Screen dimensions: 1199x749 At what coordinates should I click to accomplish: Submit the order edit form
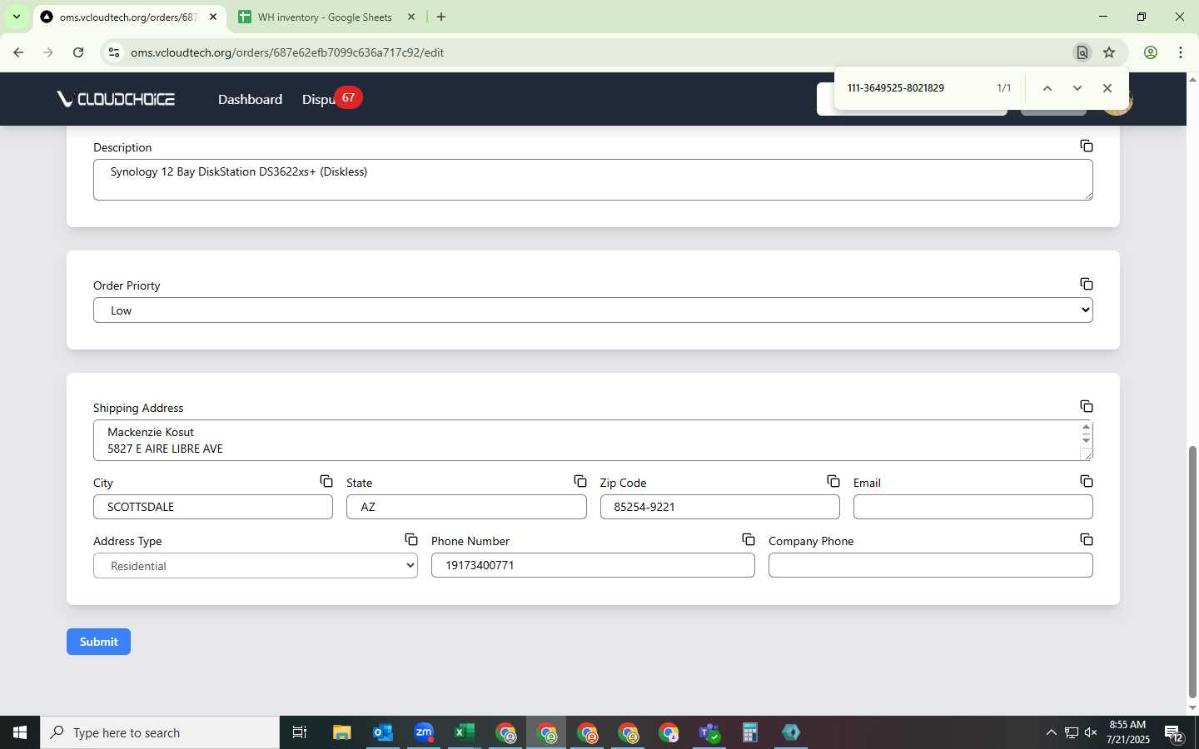click(98, 642)
